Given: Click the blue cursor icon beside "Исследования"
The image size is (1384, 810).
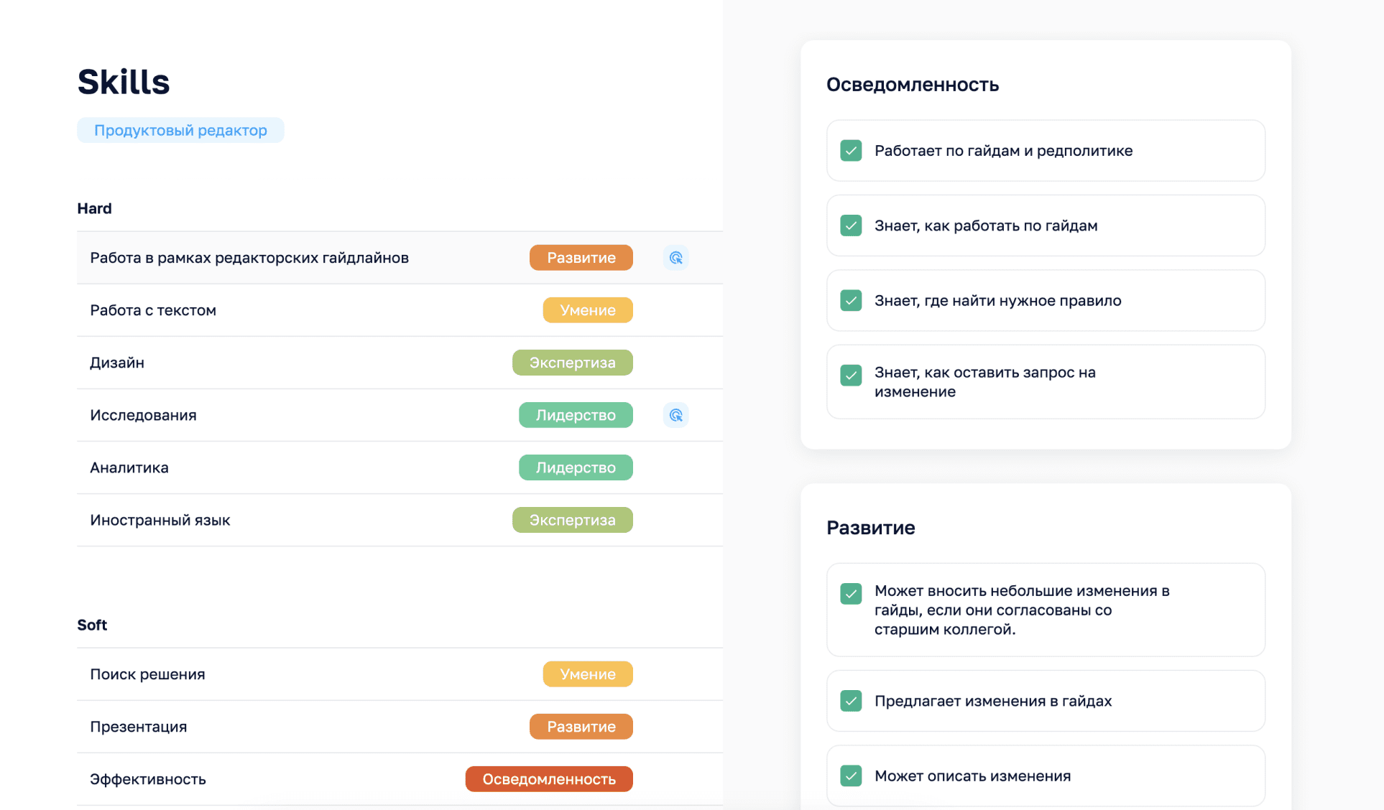Looking at the screenshot, I should click(675, 414).
